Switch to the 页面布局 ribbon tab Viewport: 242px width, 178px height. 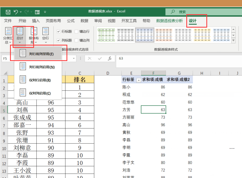[53, 21]
